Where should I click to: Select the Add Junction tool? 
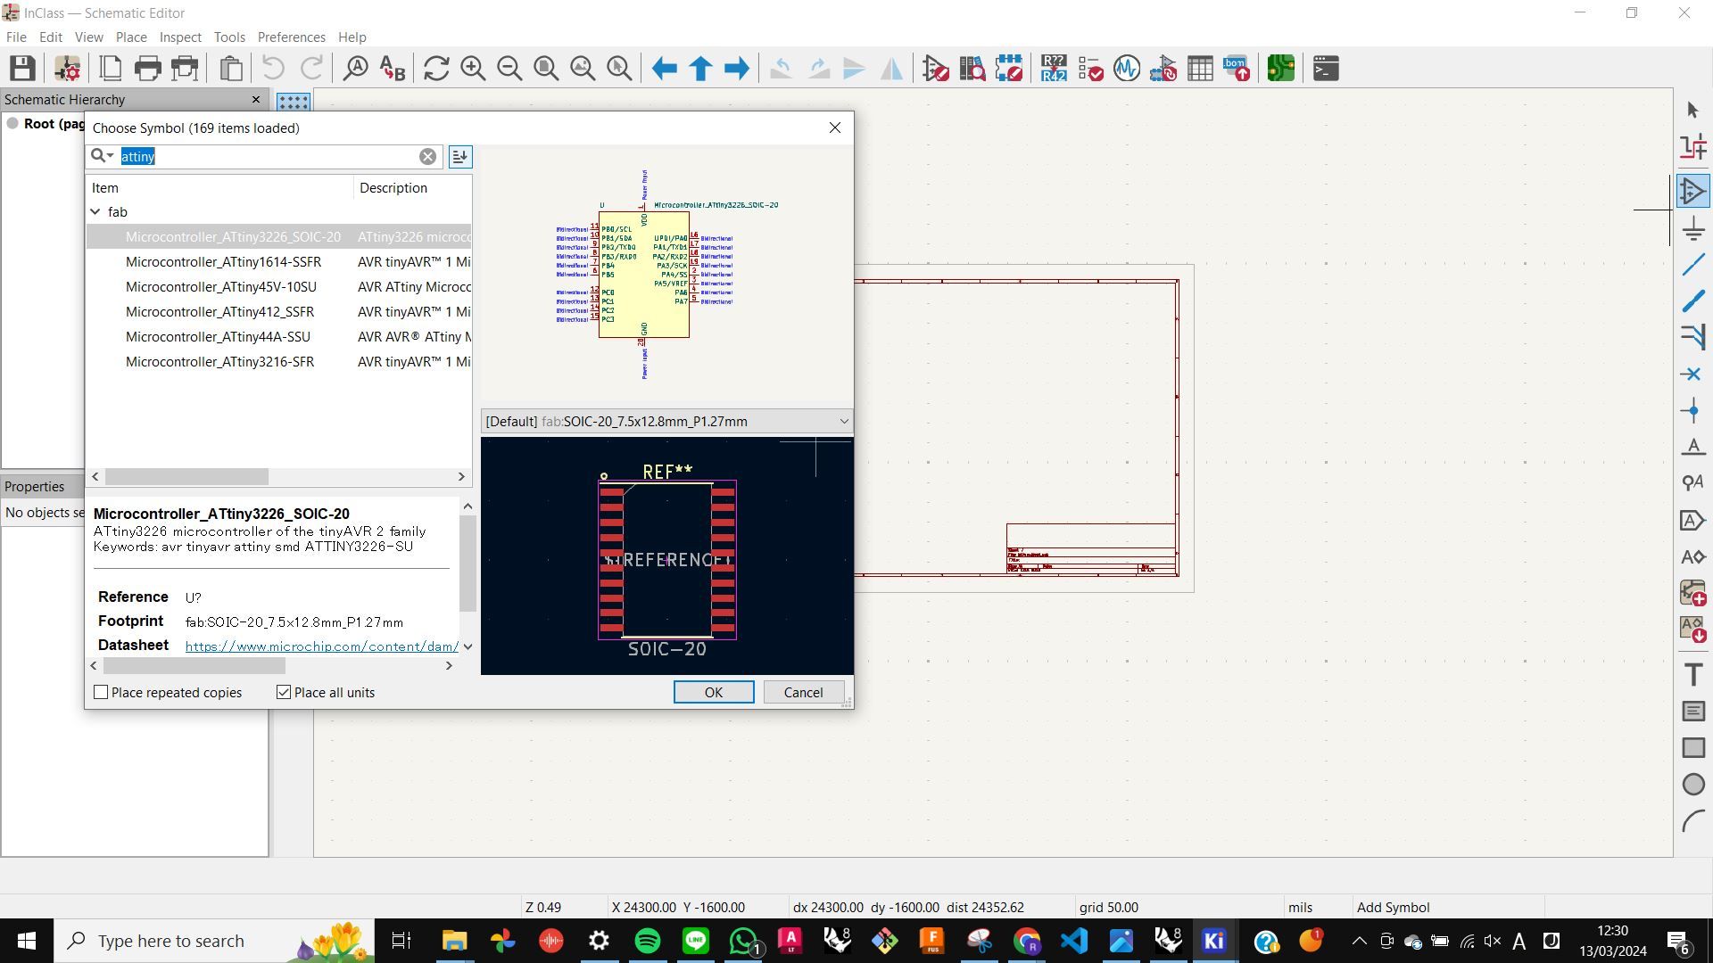click(x=1693, y=411)
